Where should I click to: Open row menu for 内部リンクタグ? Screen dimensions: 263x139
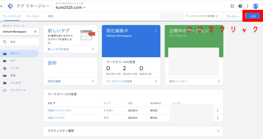coord(218,118)
